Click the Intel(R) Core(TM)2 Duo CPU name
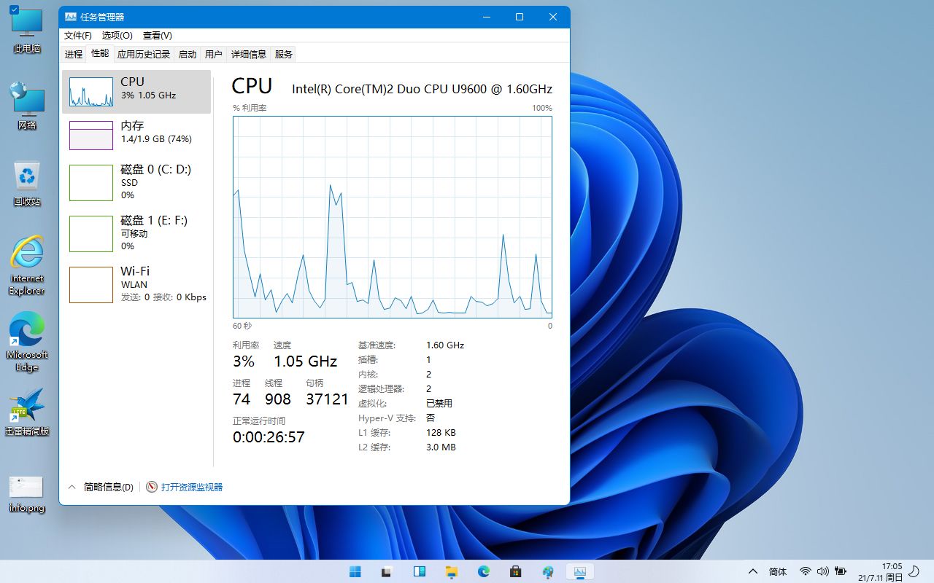Screen dimensions: 934x583 tap(422, 89)
